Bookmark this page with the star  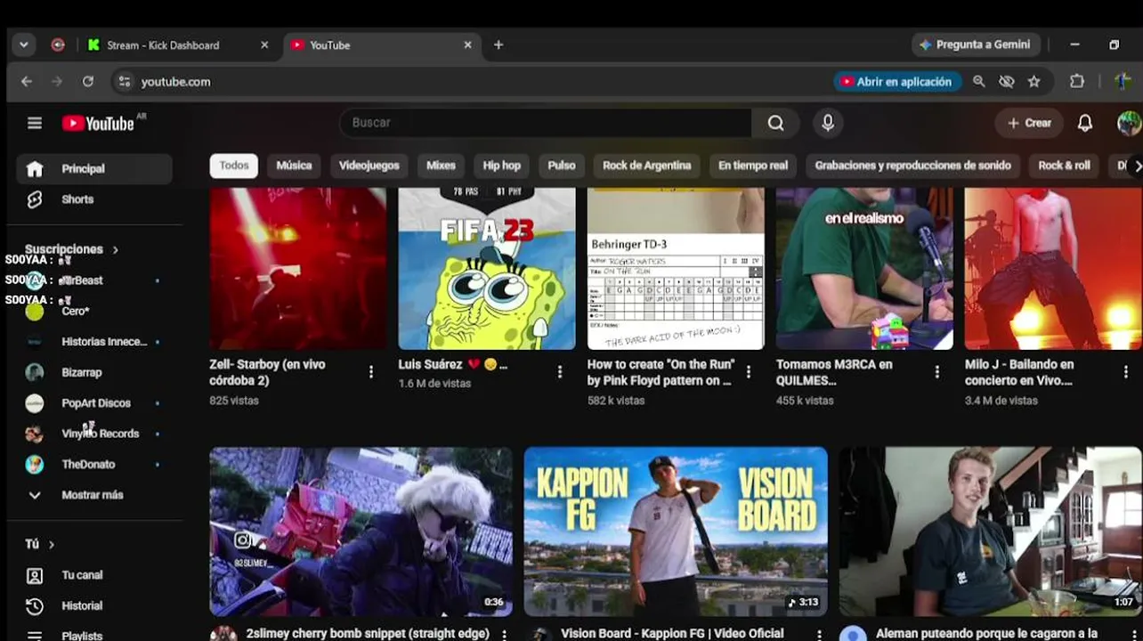(1034, 81)
